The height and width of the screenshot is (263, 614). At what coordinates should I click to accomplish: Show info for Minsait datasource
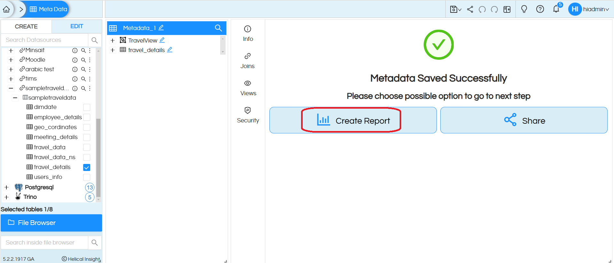75,50
